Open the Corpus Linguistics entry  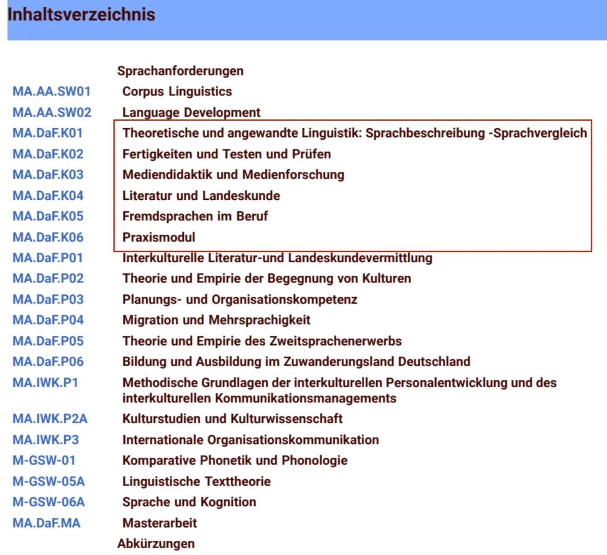pyautogui.click(x=177, y=92)
